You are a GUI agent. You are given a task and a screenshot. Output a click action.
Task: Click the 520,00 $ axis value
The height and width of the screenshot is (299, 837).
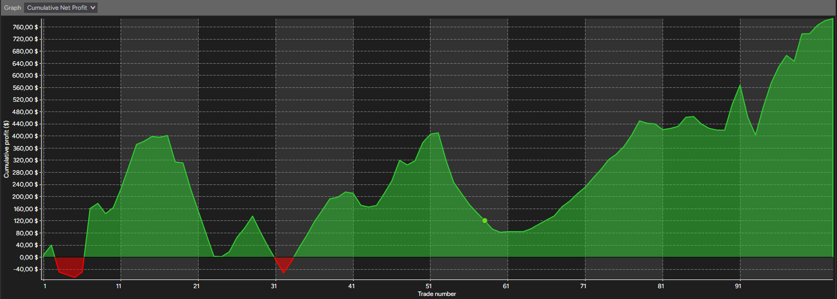tap(25, 100)
